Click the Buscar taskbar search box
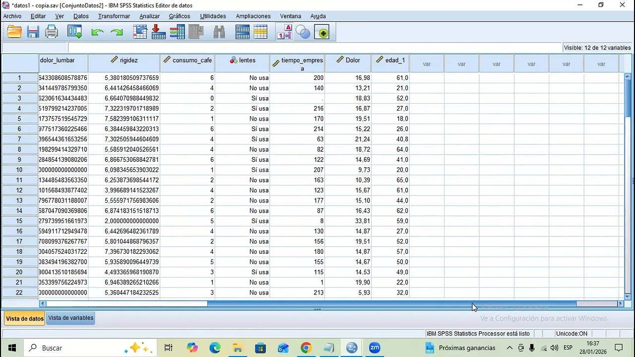The height and width of the screenshot is (357, 635). click(89, 348)
